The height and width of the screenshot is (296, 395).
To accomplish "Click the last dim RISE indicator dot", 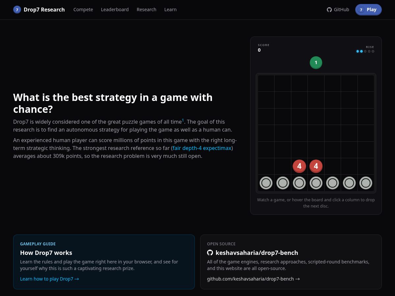I will tap(373, 51).
